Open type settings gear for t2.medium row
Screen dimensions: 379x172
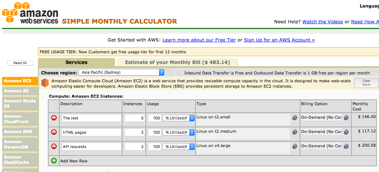coord(294,132)
